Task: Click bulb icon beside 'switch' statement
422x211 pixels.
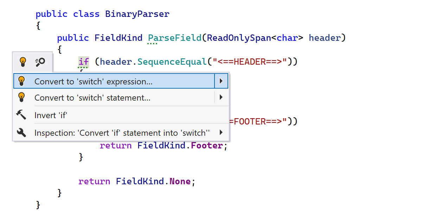Action: 21,97
